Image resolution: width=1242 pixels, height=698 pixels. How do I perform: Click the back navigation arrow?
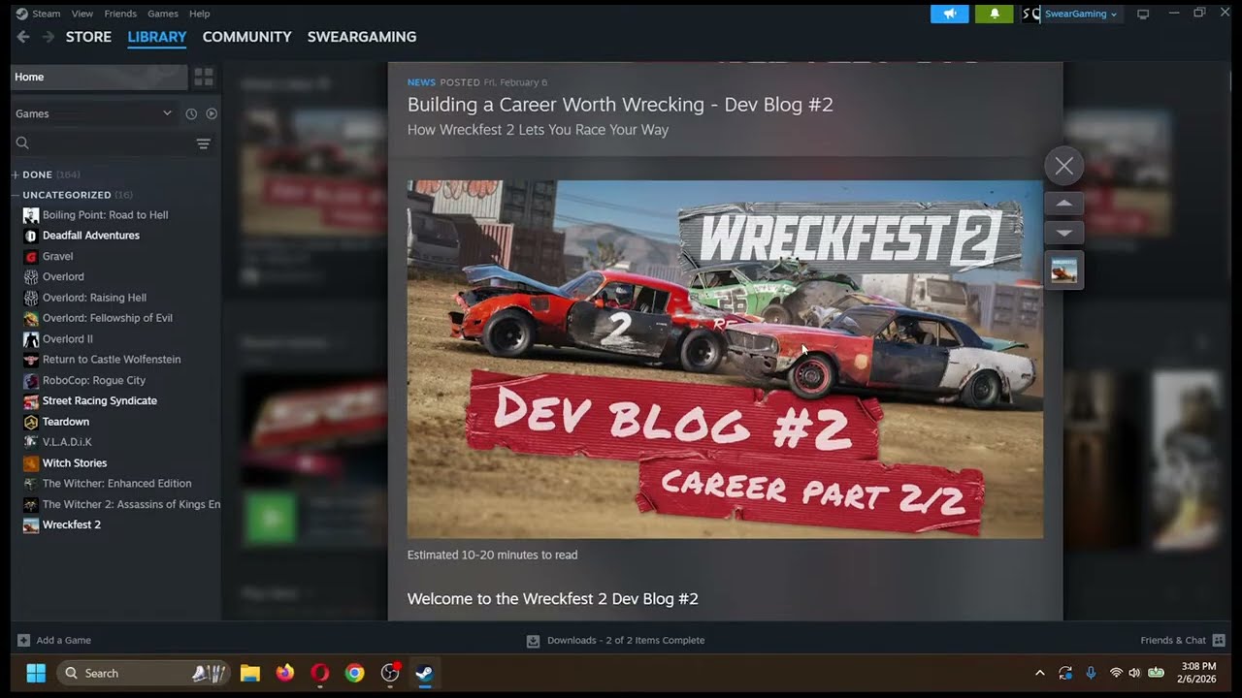point(23,37)
